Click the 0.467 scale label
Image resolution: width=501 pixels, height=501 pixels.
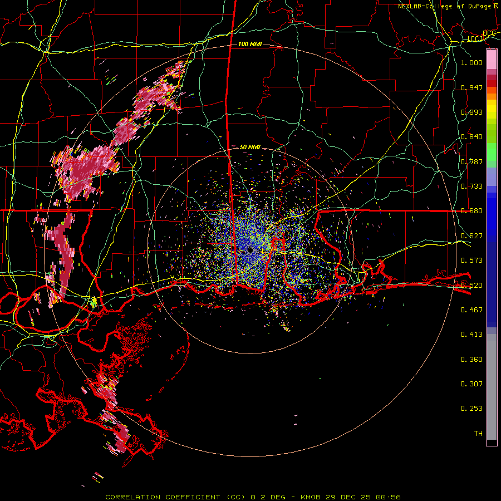tap(471, 310)
